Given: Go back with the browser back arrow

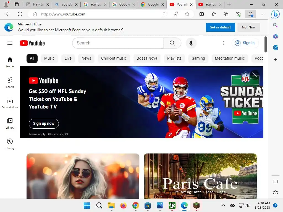Looking at the screenshot, I should pos(7,14).
